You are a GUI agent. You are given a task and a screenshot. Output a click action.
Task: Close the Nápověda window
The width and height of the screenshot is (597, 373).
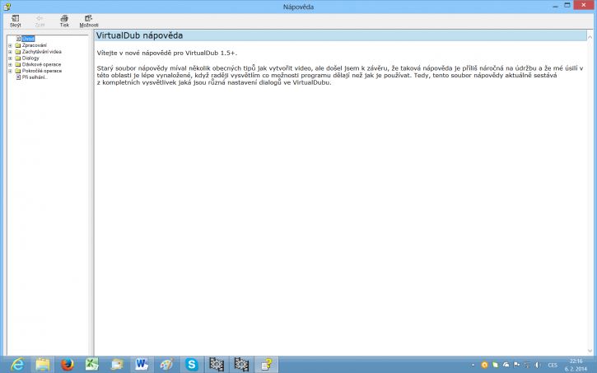tap(584, 5)
